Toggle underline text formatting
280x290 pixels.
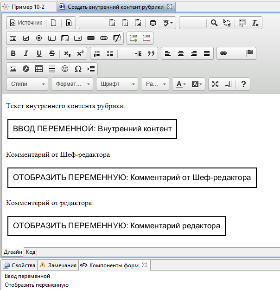[39, 53]
